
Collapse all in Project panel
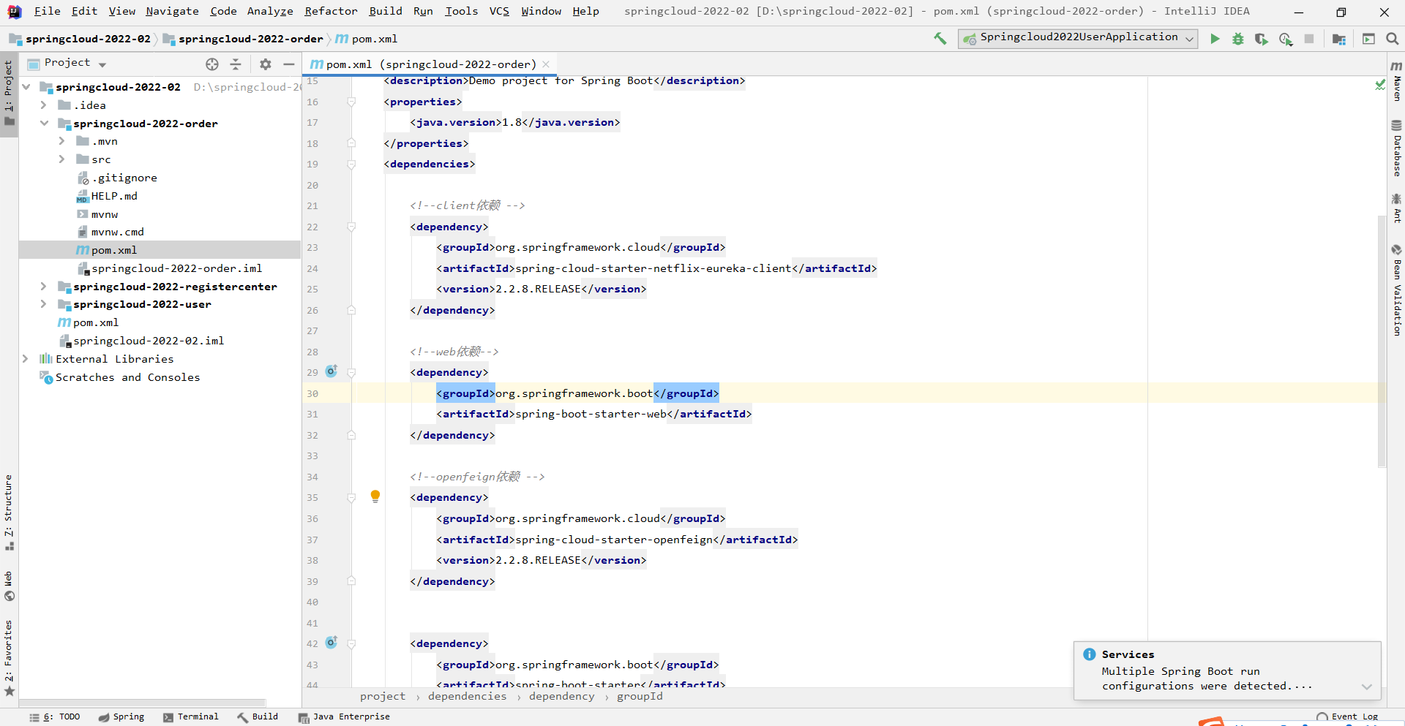tap(236, 64)
